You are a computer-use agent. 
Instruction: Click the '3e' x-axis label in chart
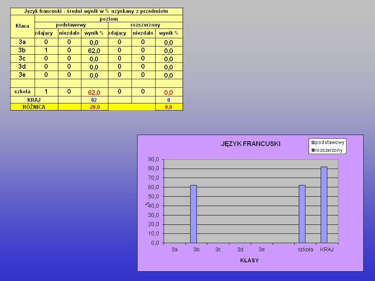262,249
